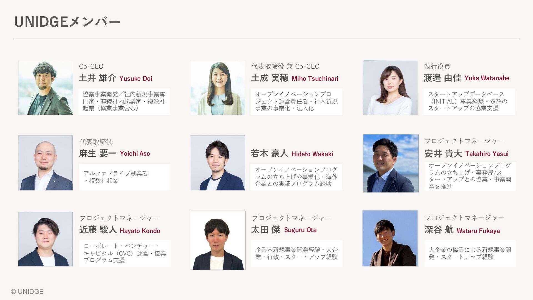Click the Takahiro Yasui profile photo
The height and width of the screenshot is (300, 533).
(x=391, y=163)
